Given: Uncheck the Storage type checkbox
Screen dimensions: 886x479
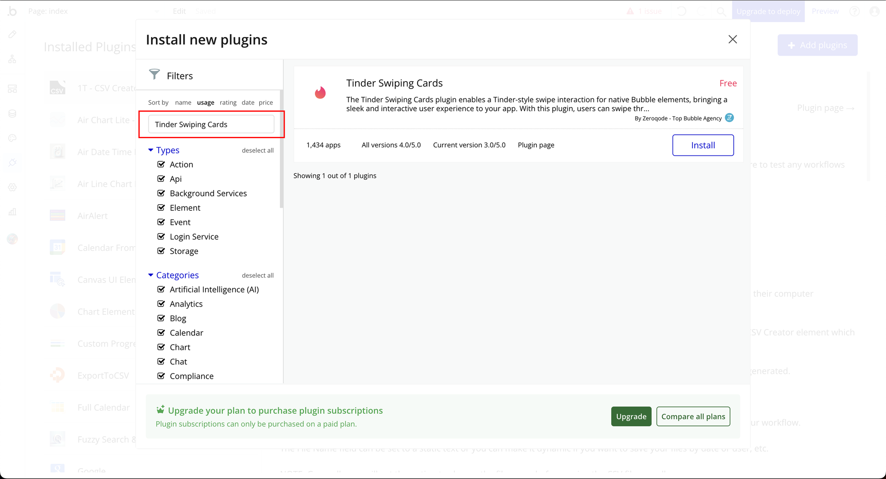Looking at the screenshot, I should (161, 251).
